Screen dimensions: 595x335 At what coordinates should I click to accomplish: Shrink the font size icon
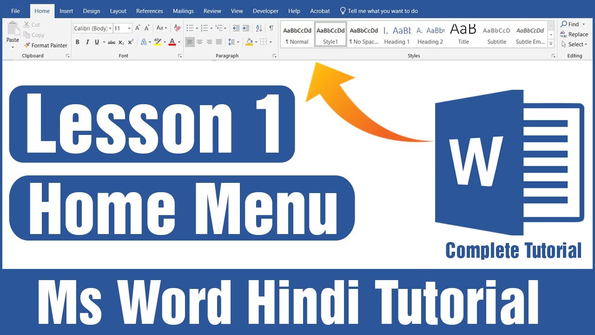coord(147,28)
